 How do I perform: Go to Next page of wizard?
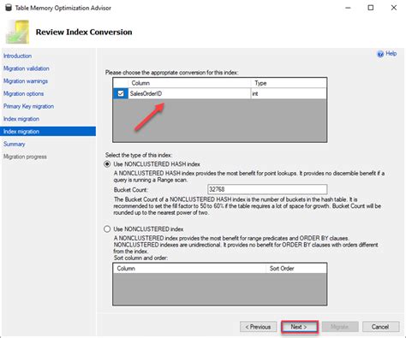click(300, 327)
